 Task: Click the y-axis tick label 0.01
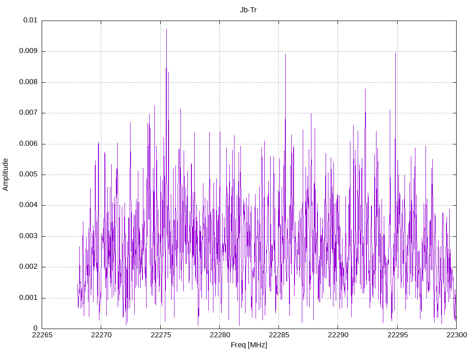coord(30,20)
